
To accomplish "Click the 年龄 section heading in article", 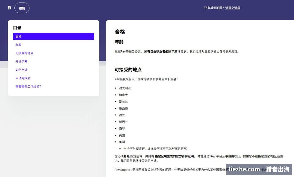I will pos(119,42).
